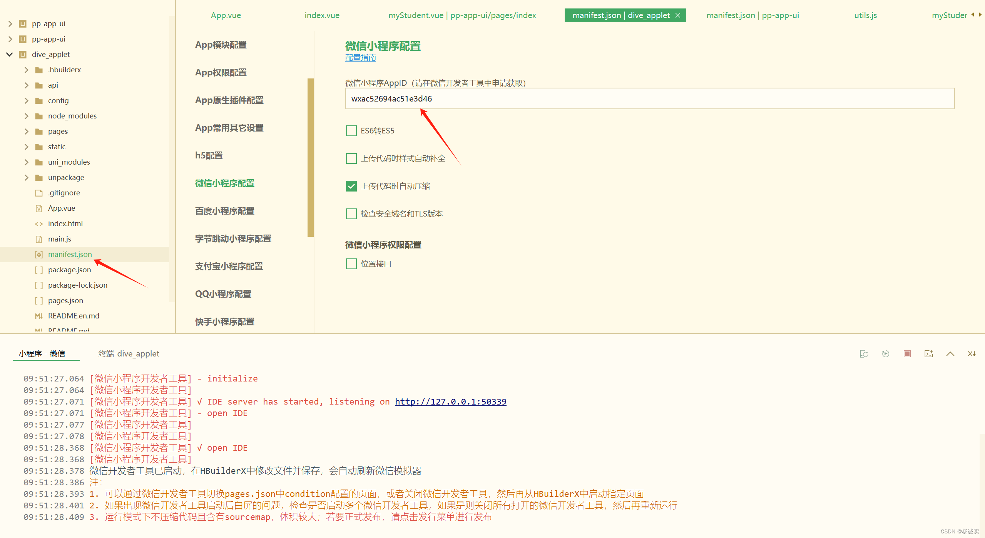The height and width of the screenshot is (538, 985).
Task: Close the manifest.json dive_applet tab
Action: [x=678, y=15]
